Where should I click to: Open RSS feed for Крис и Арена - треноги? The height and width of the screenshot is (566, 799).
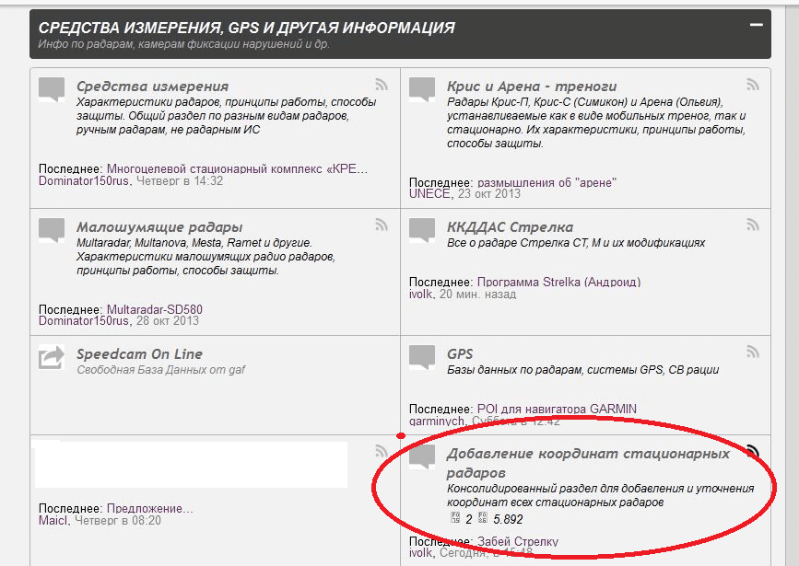[x=753, y=85]
